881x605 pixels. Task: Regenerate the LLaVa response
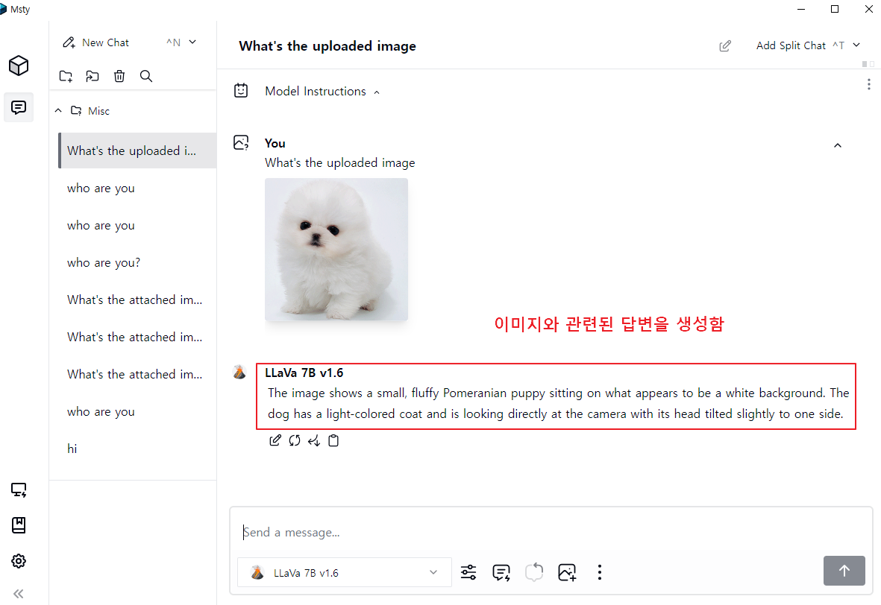coord(295,440)
